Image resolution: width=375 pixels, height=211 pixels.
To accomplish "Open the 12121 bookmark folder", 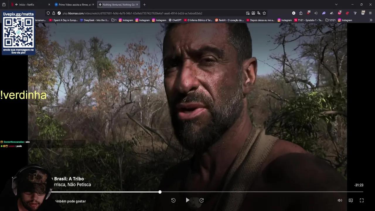I will (330, 20).
